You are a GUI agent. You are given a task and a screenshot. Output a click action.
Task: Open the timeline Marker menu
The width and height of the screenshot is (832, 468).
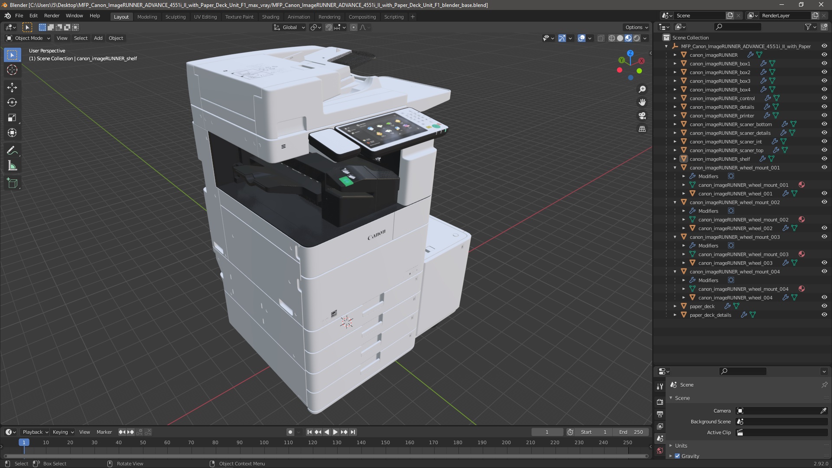pyautogui.click(x=104, y=432)
